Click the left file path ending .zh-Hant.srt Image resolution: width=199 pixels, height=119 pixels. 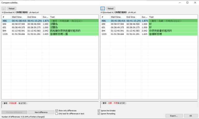pos(20,12)
